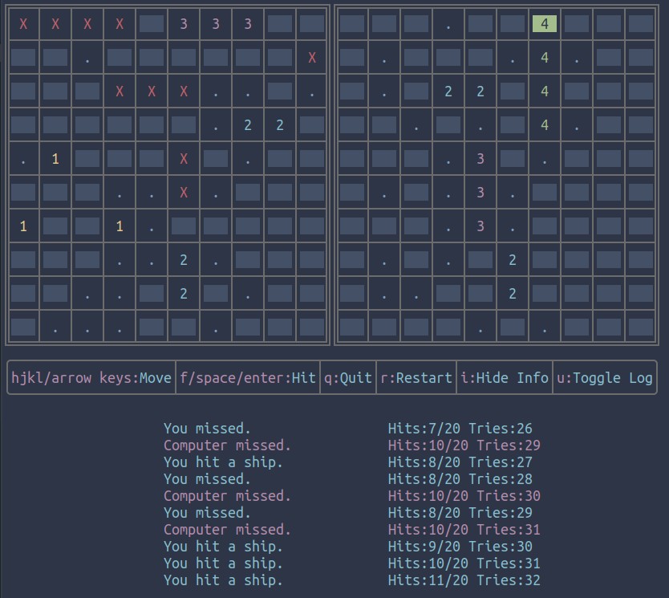Toggle the Hide Info option
The image size is (669, 598).
coord(505,378)
